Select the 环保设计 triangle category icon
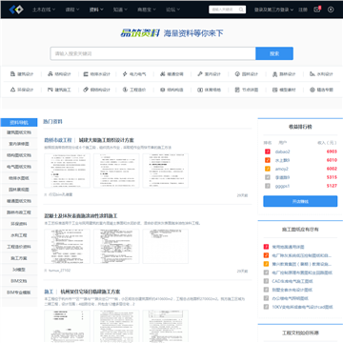 point(12,90)
